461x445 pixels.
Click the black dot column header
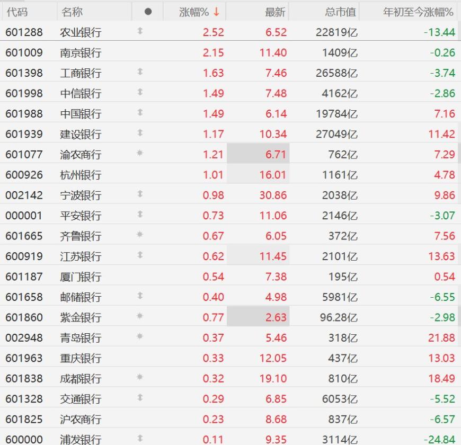[x=148, y=12]
